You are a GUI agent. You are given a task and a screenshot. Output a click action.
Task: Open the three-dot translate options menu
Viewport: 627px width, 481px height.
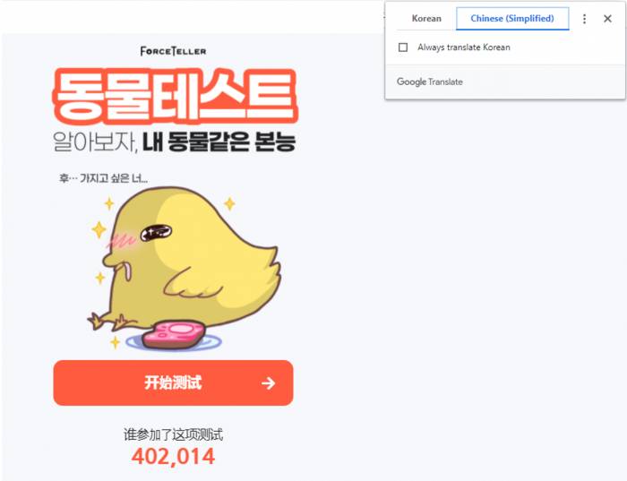click(x=584, y=19)
